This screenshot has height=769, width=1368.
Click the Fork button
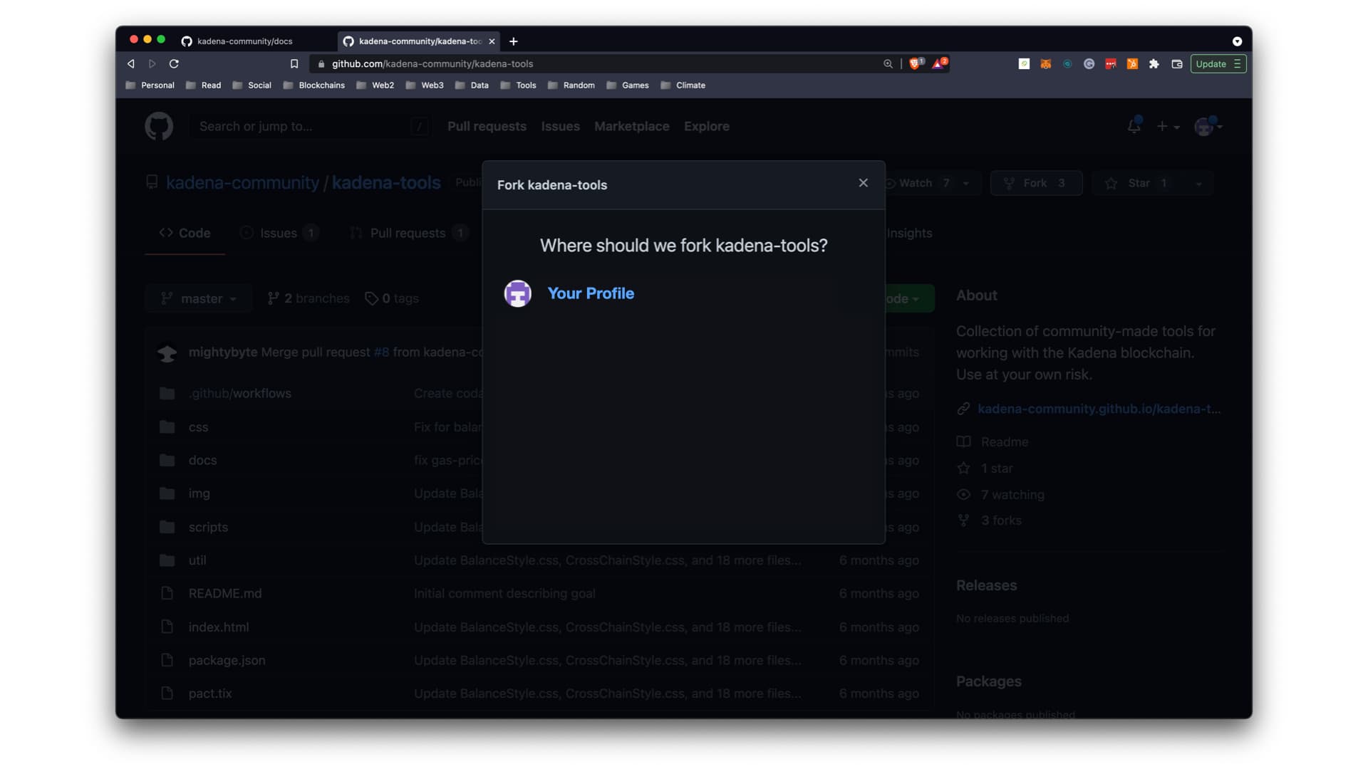tap(1037, 183)
